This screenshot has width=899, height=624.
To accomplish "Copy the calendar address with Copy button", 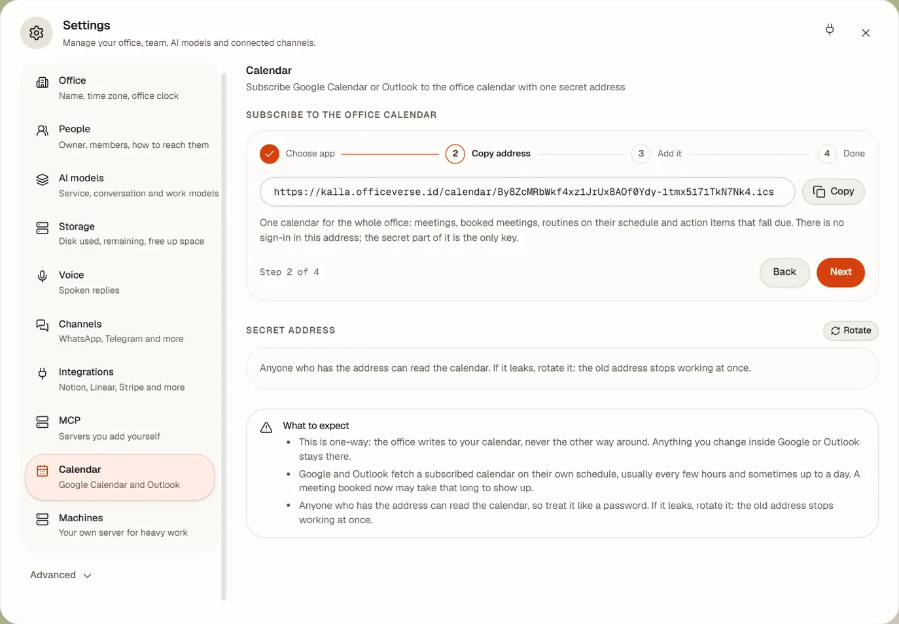I will click(833, 192).
